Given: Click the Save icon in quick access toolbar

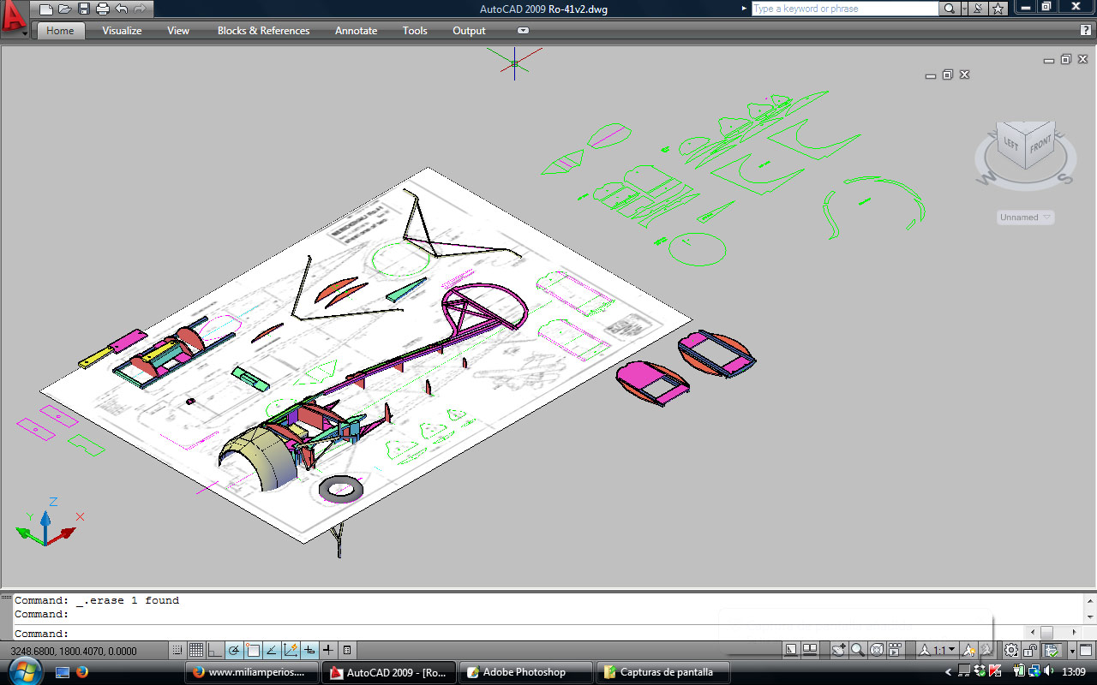Looking at the screenshot, I should pos(84,9).
